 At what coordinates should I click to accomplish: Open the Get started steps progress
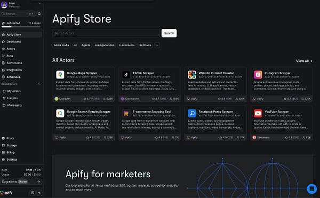pos(21,25)
